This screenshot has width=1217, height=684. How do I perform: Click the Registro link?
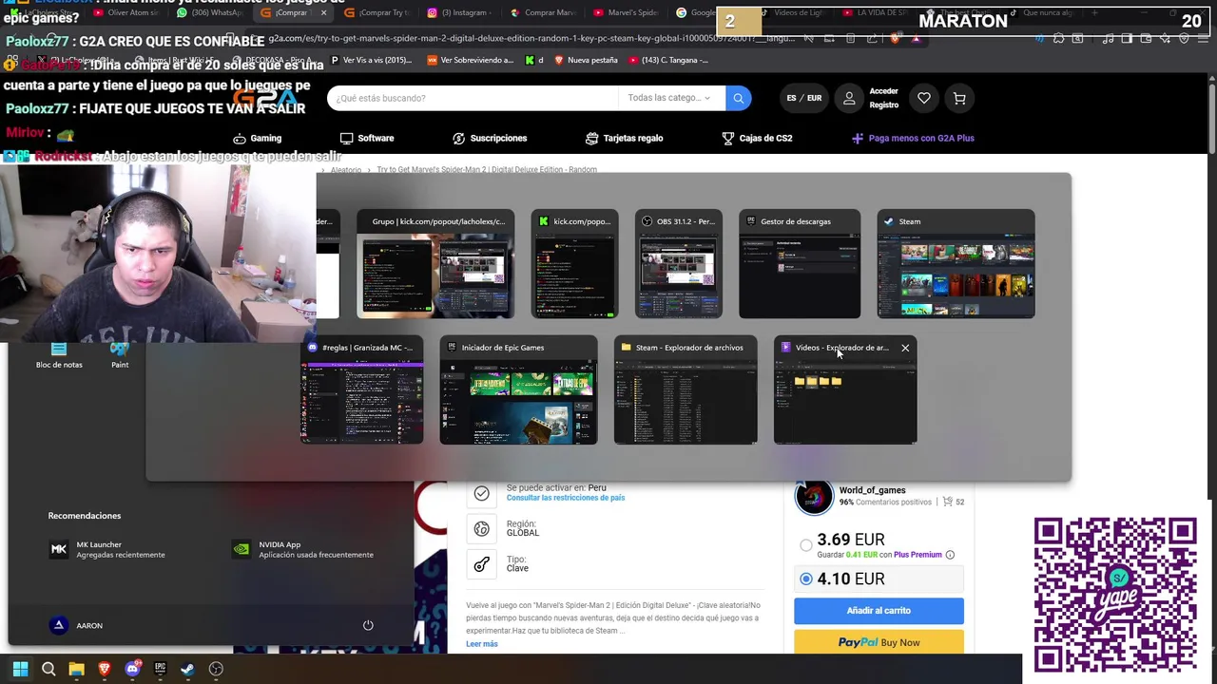coord(883,104)
